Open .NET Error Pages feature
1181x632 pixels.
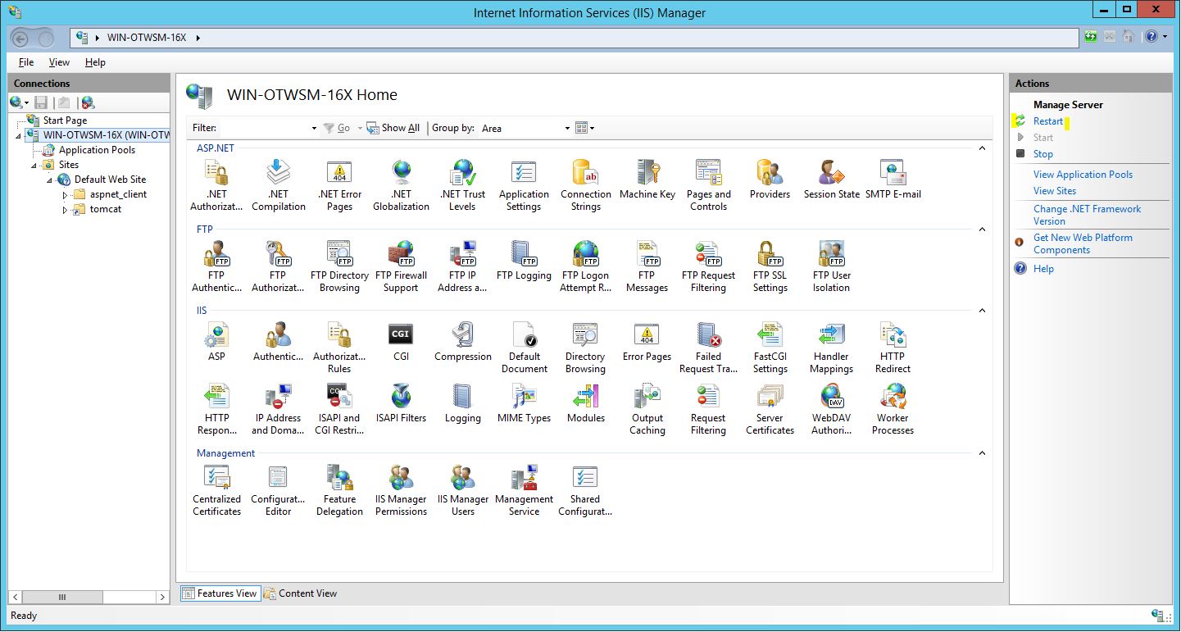pos(339,185)
